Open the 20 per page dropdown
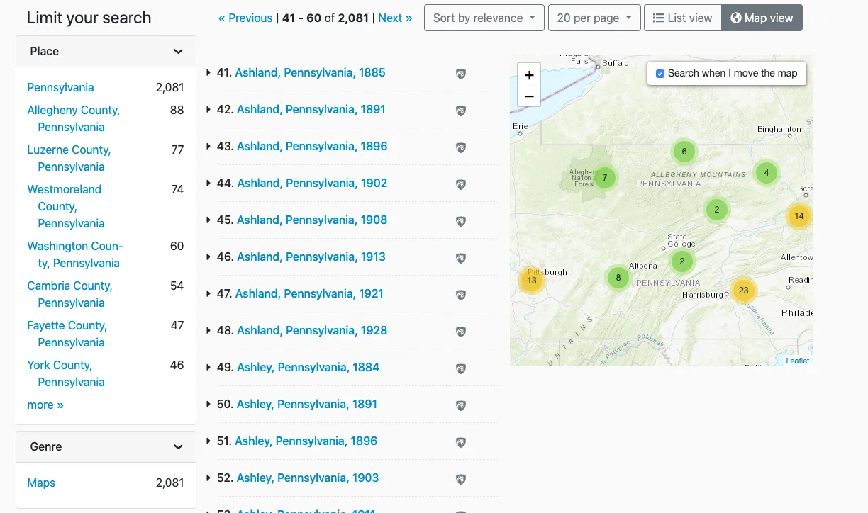The width and height of the screenshot is (868, 513). pos(594,18)
